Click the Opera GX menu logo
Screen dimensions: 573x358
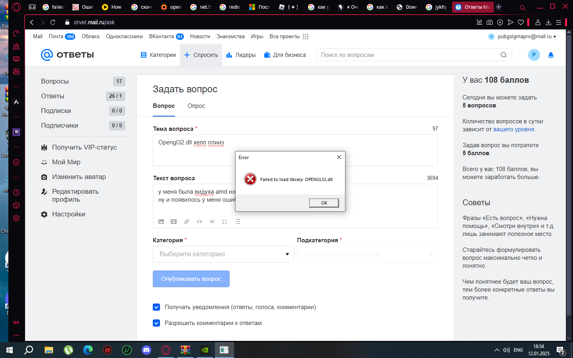(16, 7)
